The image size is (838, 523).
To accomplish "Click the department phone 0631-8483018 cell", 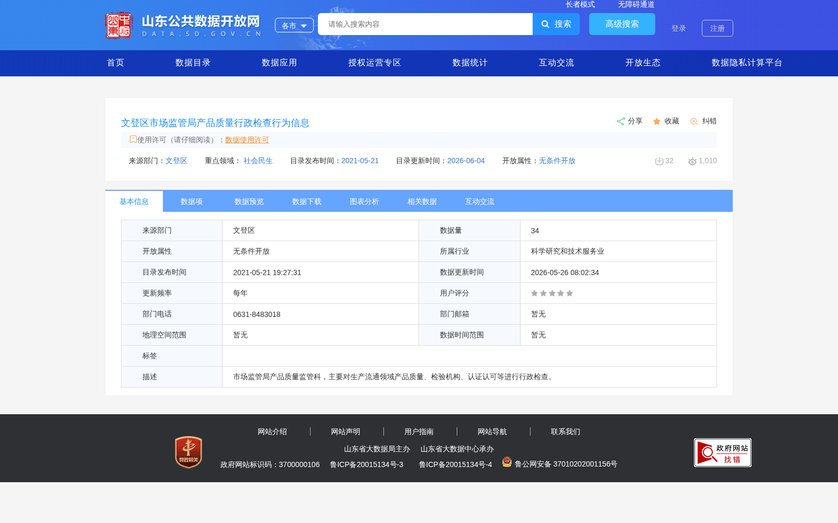I will pos(321,314).
